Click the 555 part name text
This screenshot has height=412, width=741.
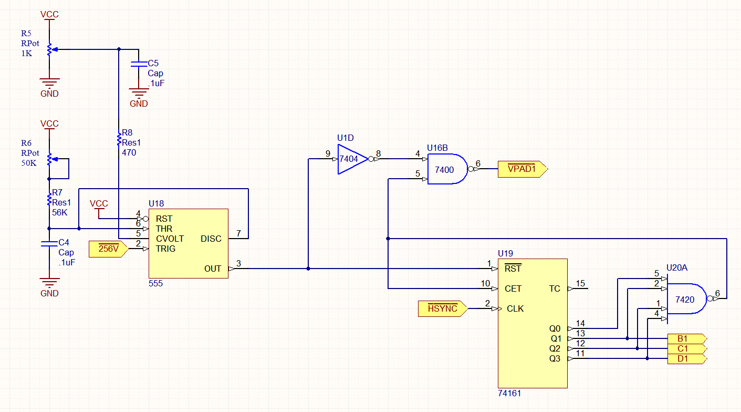[155, 283]
